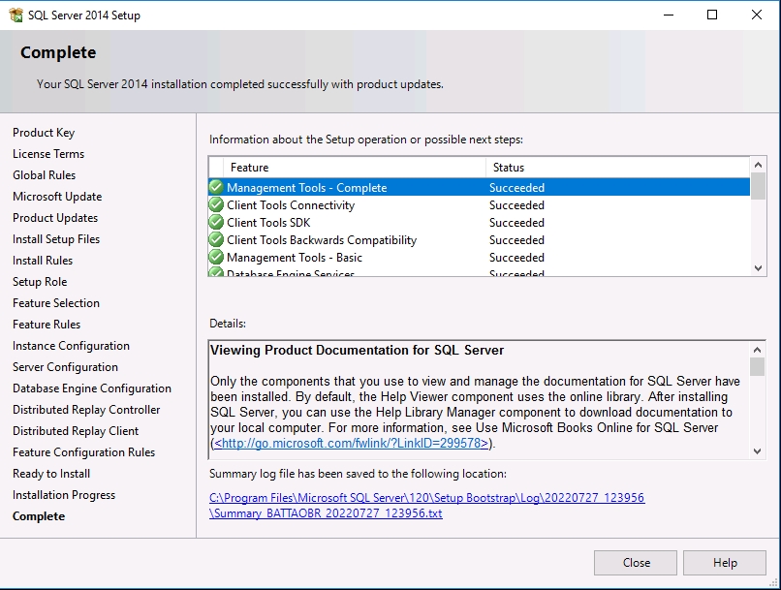Select Feature Rules step in sidebar
The width and height of the screenshot is (781, 590).
tap(47, 325)
